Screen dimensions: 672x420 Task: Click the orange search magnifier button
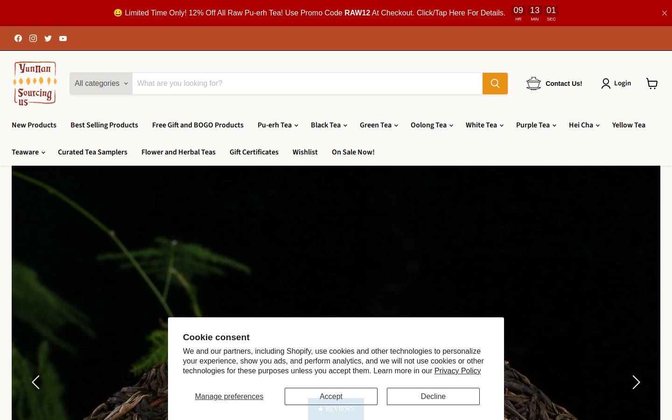tap(495, 84)
